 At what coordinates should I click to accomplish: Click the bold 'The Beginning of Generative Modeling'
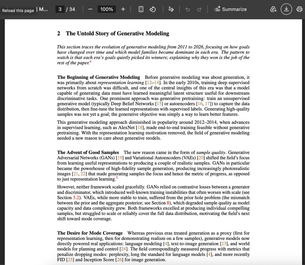click(x=99, y=77)
